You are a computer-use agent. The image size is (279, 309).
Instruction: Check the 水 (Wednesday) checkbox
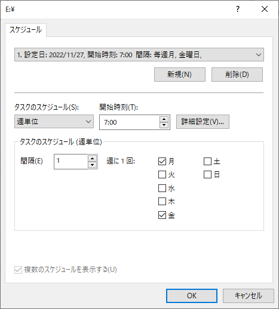click(x=162, y=188)
